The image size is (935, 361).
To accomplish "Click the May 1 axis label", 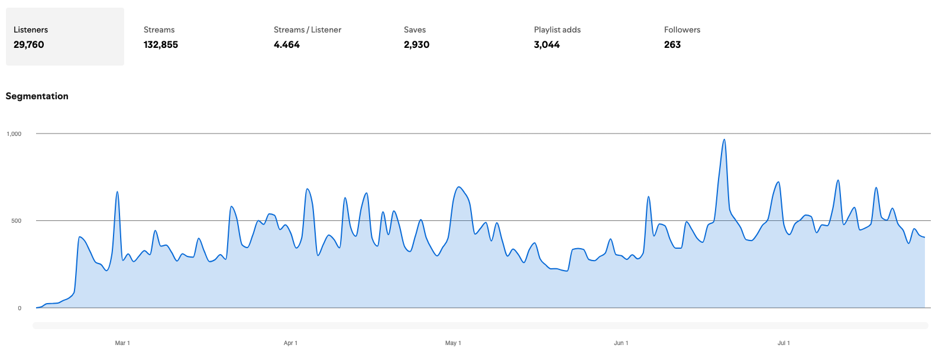I will click(453, 343).
